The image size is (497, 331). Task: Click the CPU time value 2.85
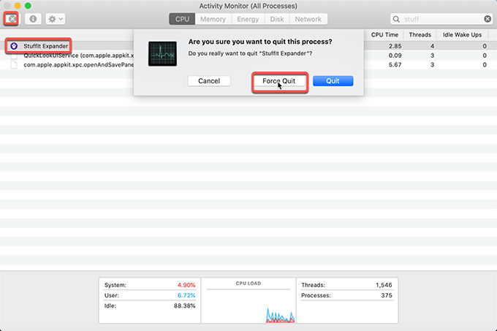[395, 46]
